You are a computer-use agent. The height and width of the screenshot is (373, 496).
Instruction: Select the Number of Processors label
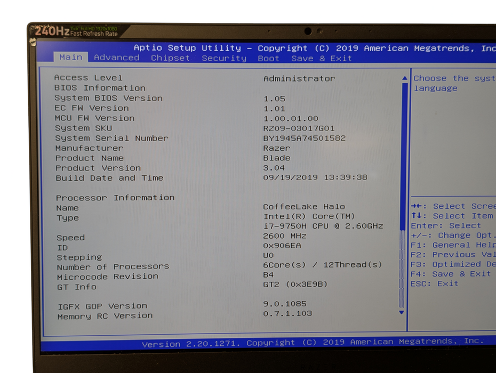113,267
